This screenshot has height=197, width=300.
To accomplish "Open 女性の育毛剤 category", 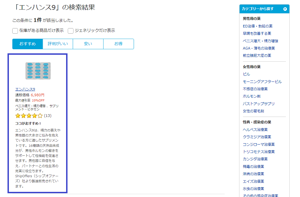I will (254, 111).
